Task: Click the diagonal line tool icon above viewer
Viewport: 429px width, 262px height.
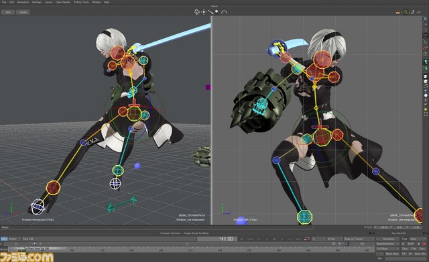Action: (x=210, y=12)
